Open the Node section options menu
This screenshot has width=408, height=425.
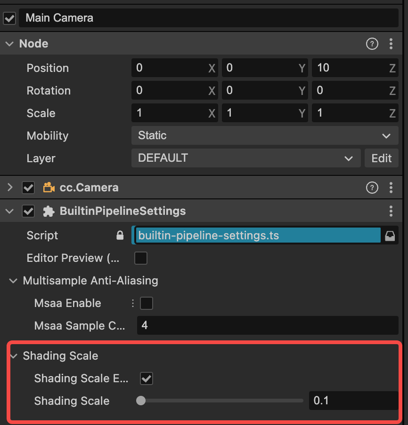391,44
